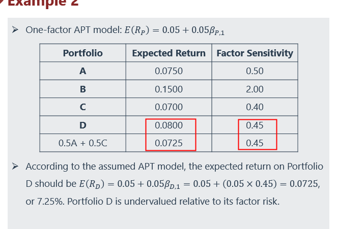
Task: Select the Portfolio B cell
Action: (x=82, y=89)
